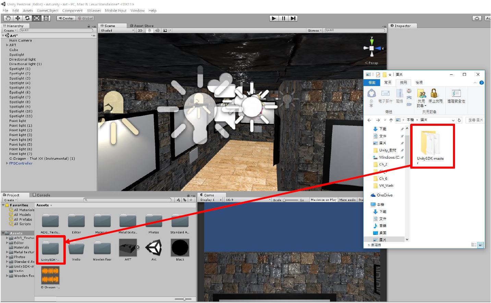Screen dimensions: 491x303
Task: Open the GameObject menu
Action: tap(48, 11)
